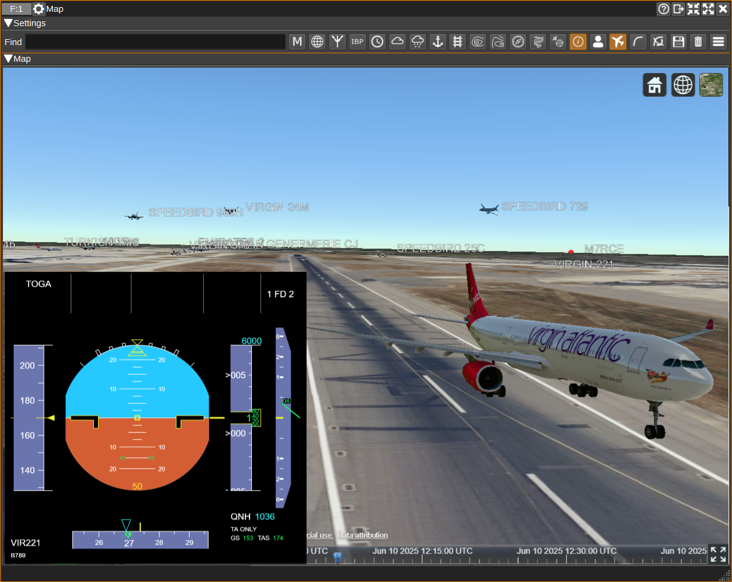Click the timeline at 12:15:00 UTC
This screenshot has width=732, height=582.
coord(422,551)
